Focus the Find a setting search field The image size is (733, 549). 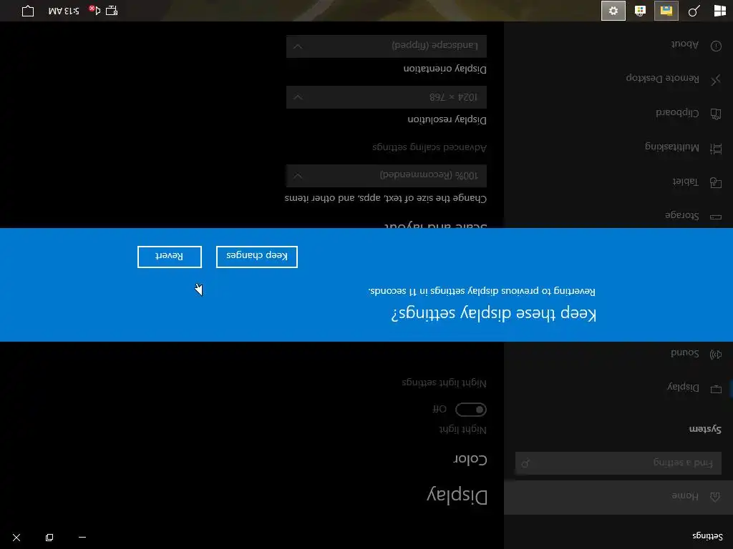pyautogui.click(x=618, y=463)
